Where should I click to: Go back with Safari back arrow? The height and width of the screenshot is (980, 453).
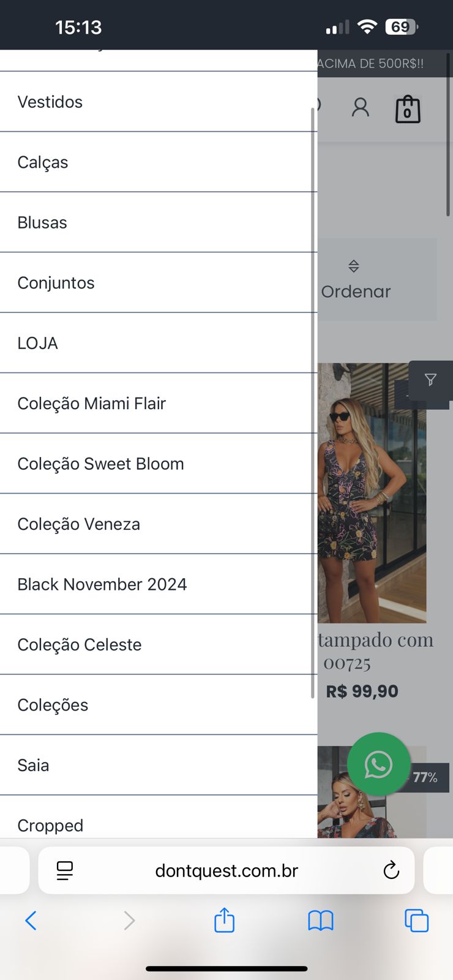(31, 920)
